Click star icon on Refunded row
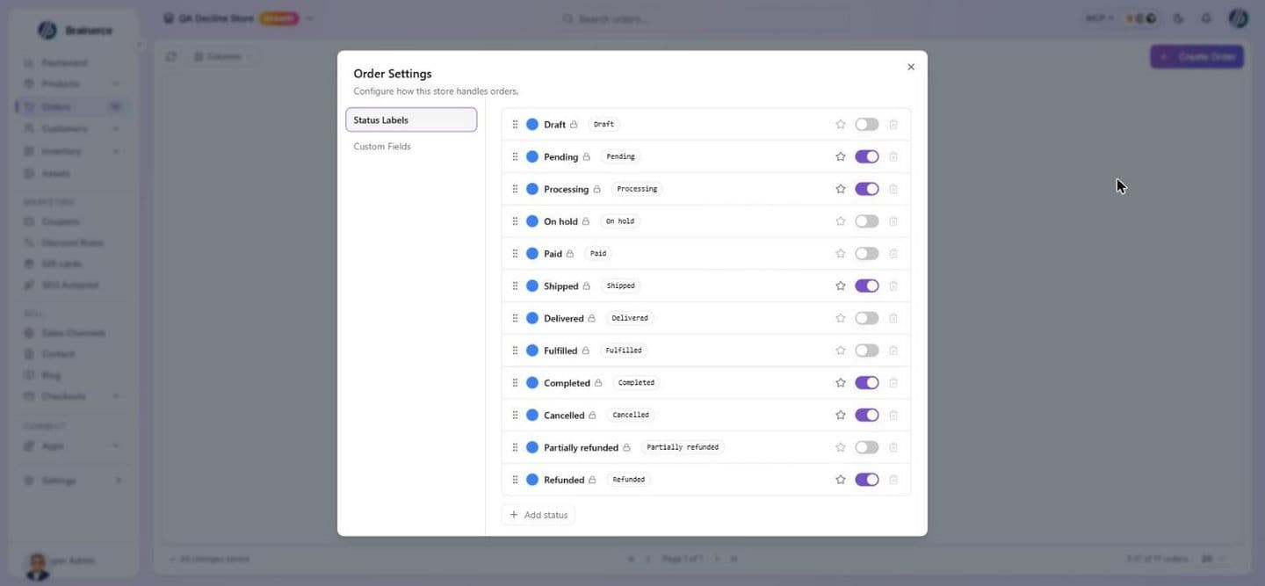 (840, 480)
